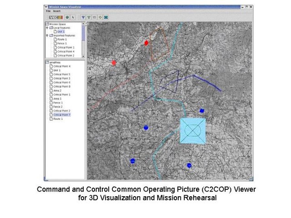Collapse the Imported Features tree node
The image size is (291, 218).
(47, 35)
